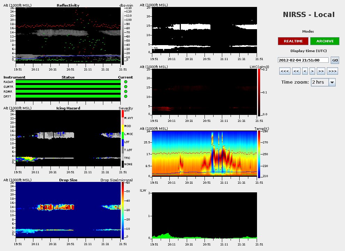
Task: Click the Icing Hazard severity color scale
Action: (122, 139)
